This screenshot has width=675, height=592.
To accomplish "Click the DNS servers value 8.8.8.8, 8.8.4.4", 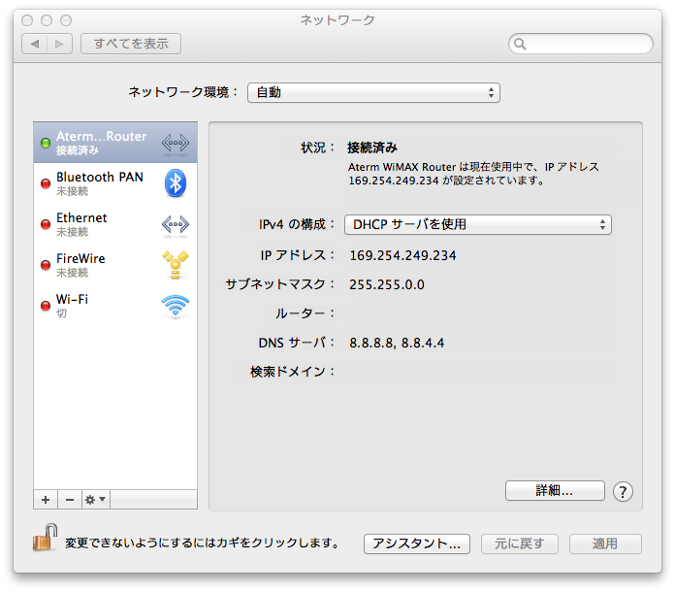I will [397, 343].
